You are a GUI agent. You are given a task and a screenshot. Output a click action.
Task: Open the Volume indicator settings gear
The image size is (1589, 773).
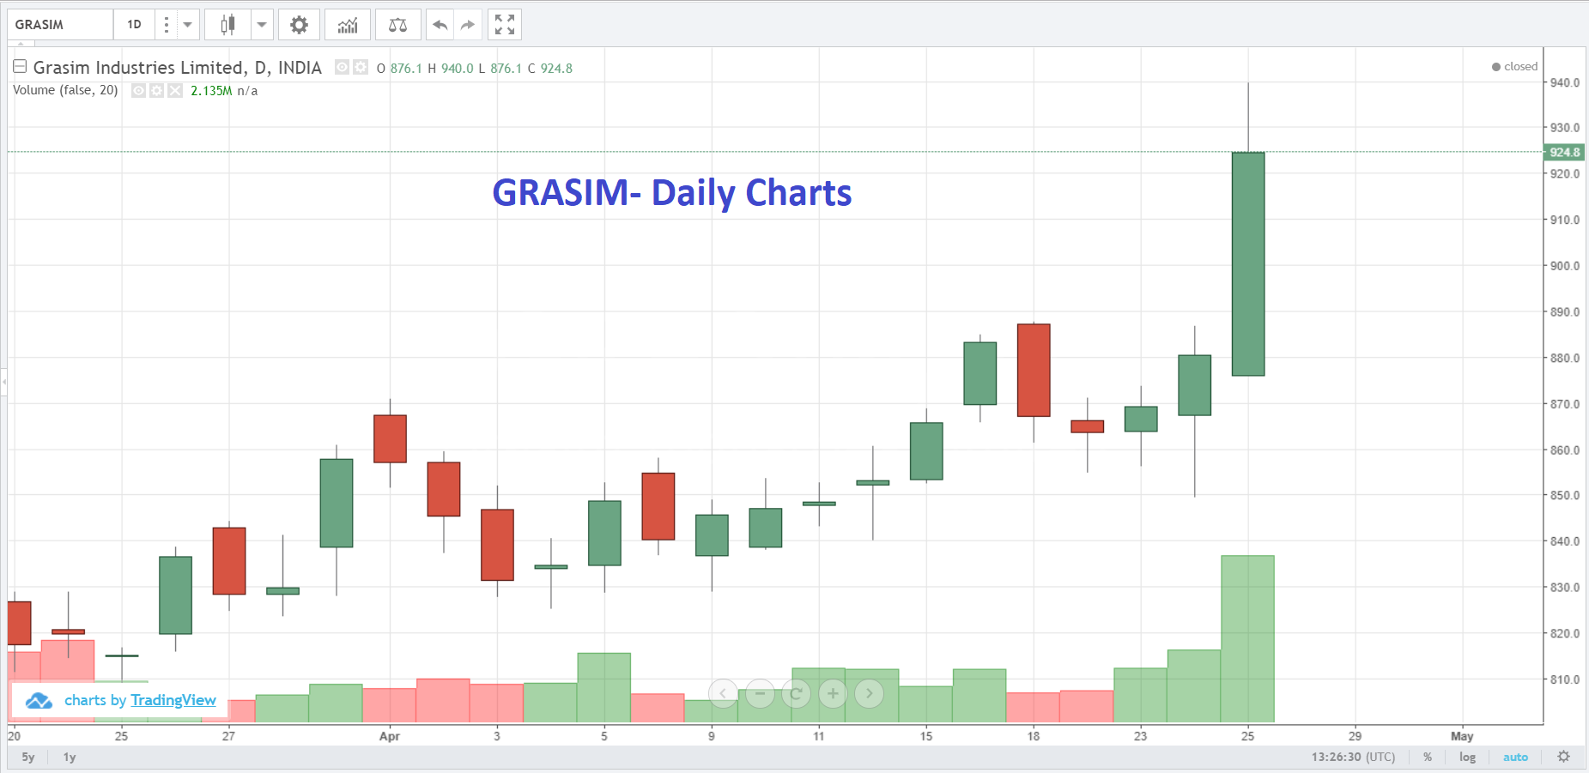(156, 90)
